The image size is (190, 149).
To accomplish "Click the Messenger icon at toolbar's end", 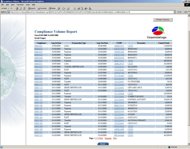I will (90, 8).
